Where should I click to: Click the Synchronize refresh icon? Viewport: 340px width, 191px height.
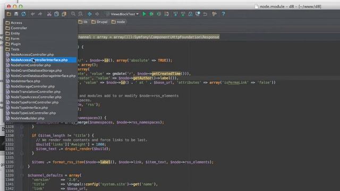(x=23, y=14)
